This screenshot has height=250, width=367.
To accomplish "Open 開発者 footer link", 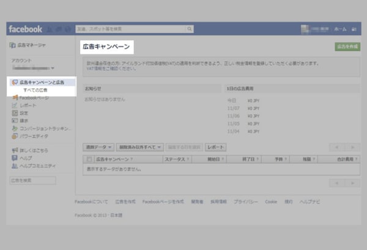I will click(x=197, y=202).
